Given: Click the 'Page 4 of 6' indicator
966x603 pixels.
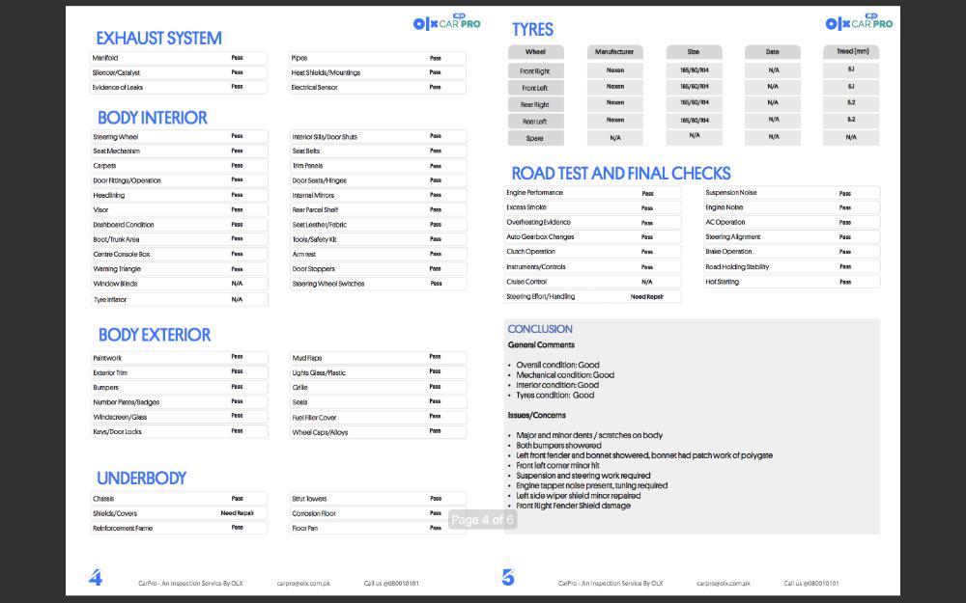Looking at the screenshot, I should tap(483, 520).
